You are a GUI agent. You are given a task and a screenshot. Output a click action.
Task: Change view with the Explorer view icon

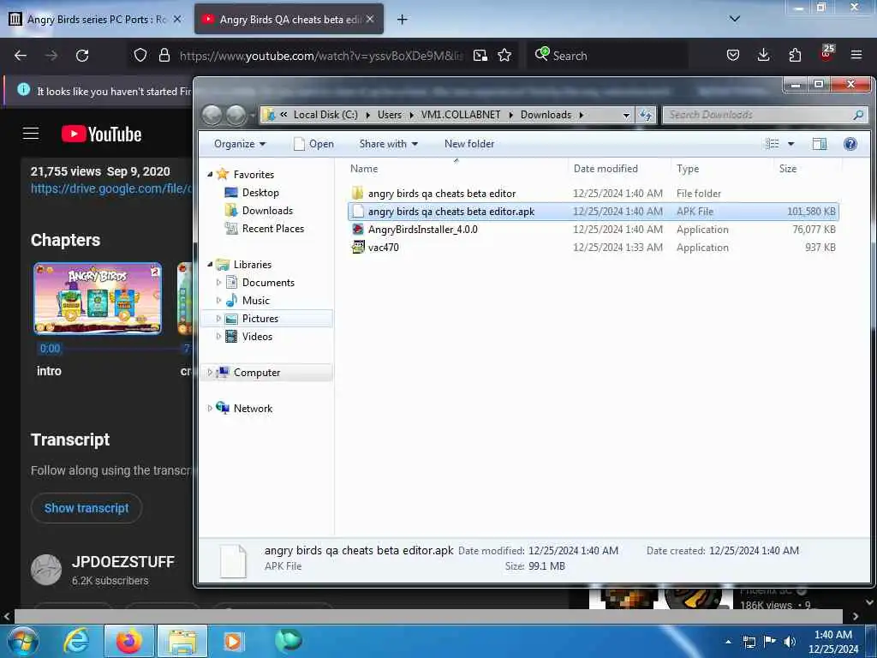(773, 144)
